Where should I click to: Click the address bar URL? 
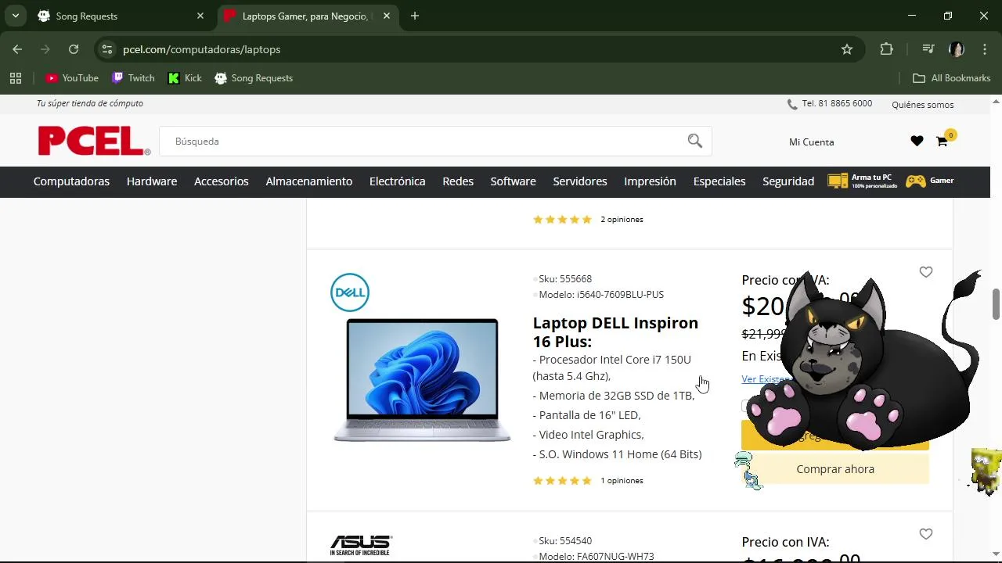(x=202, y=49)
